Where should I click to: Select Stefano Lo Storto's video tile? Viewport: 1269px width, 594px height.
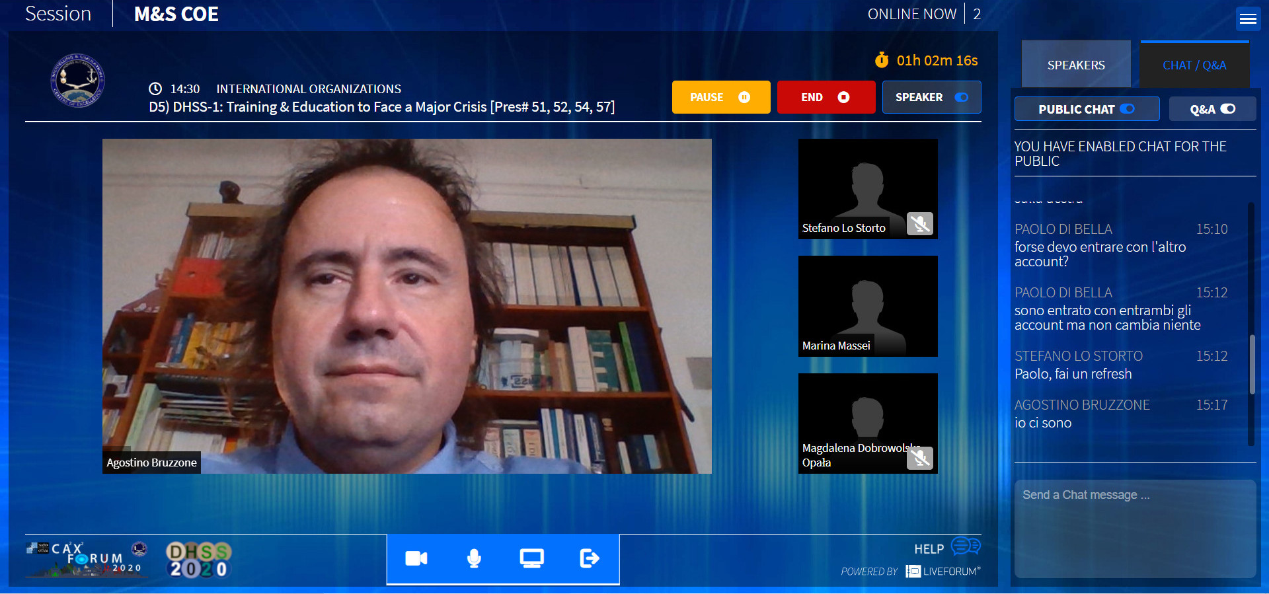coord(868,189)
